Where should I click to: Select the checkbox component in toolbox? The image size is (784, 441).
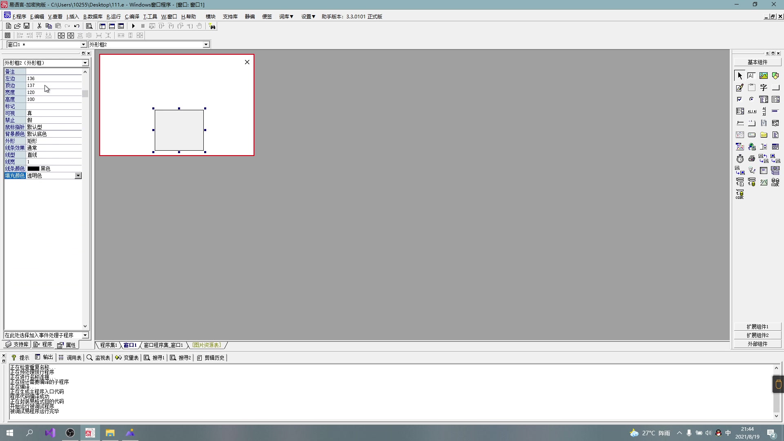point(739,99)
